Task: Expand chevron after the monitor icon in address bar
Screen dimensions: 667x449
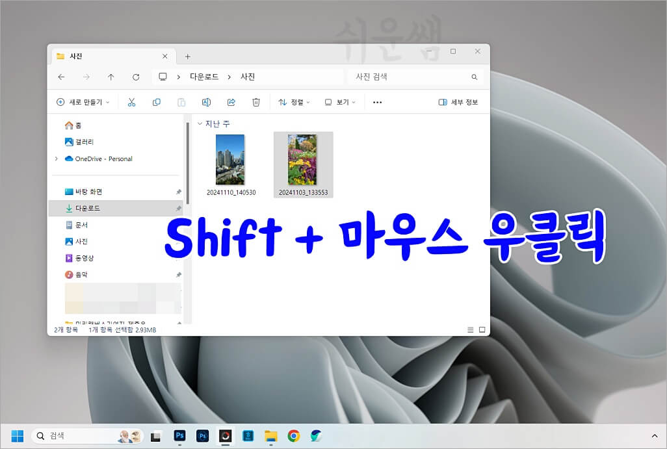Action: [178, 77]
